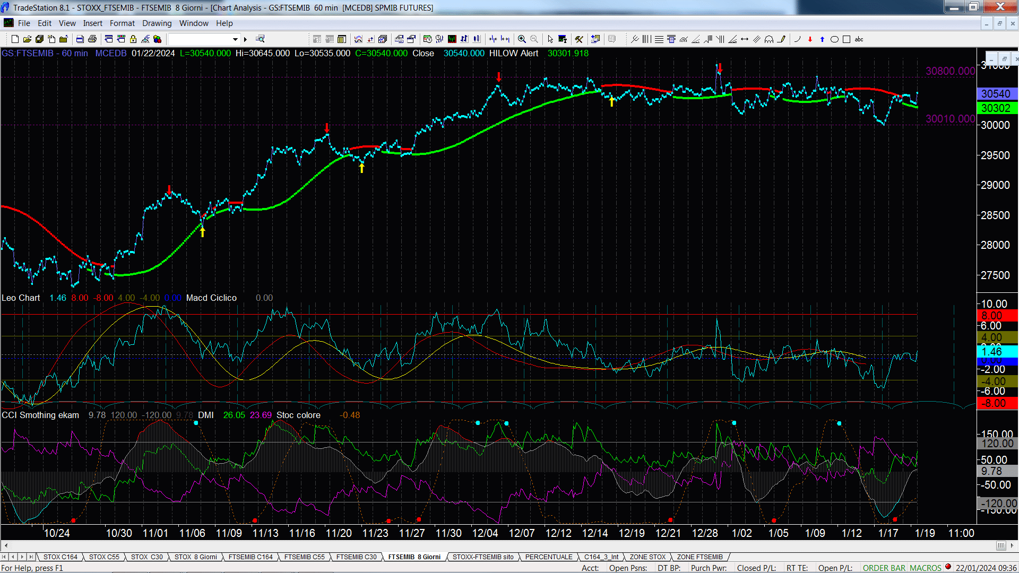Click the compress bar spacing icon

point(493,39)
